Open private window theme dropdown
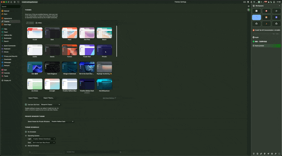 [62, 121]
